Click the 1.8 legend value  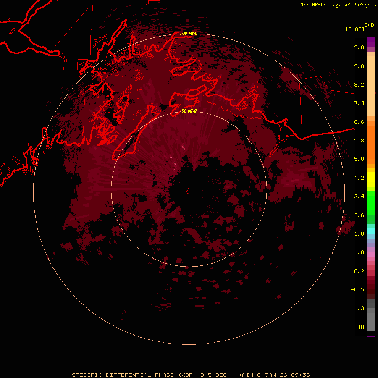click(359, 234)
